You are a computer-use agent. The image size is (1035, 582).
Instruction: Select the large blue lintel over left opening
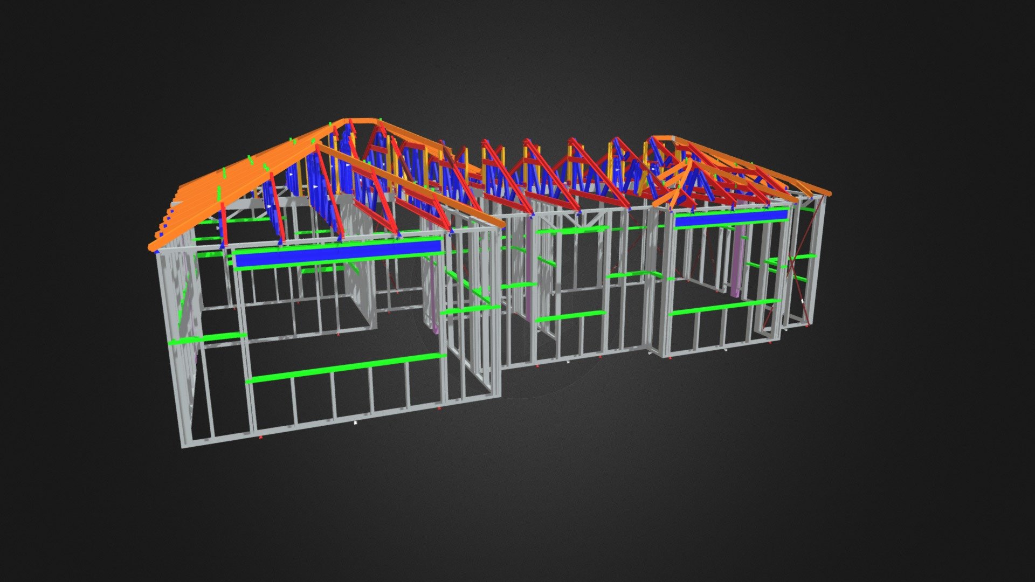coord(339,254)
